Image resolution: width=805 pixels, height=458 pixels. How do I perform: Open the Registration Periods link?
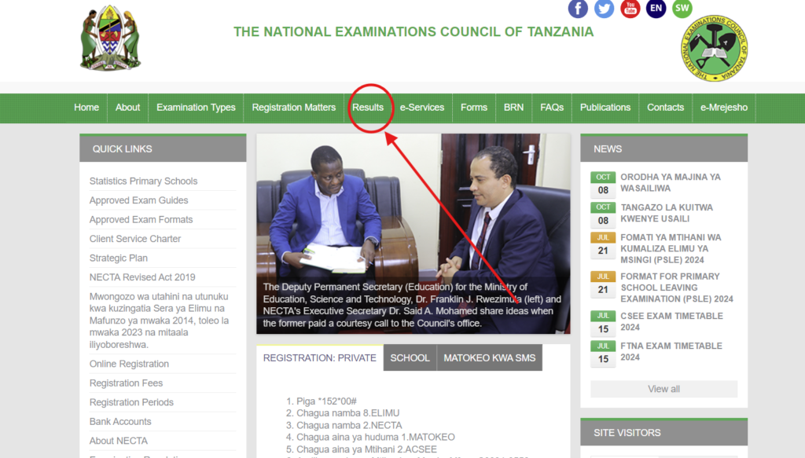tap(131, 402)
